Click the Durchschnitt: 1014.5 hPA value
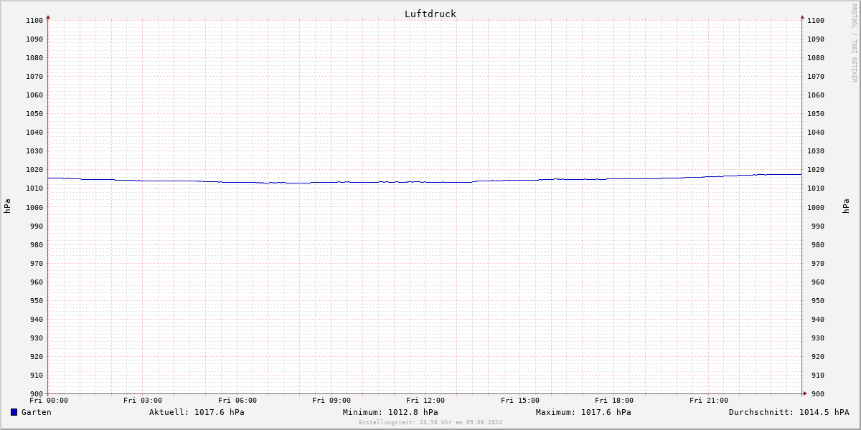Image resolution: width=861 pixels, height=430 pixels. [x=789, y=412]
